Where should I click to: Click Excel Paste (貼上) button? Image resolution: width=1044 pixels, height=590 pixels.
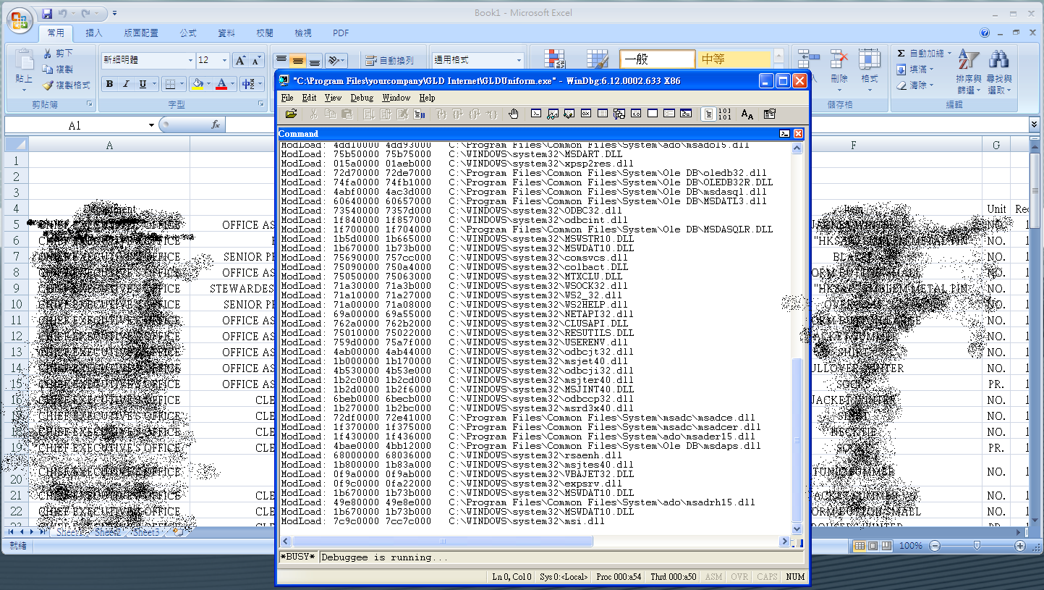24,69
